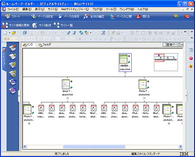Collapse the index.html node
Screen dimensions: 195x157
pos(125,73)
